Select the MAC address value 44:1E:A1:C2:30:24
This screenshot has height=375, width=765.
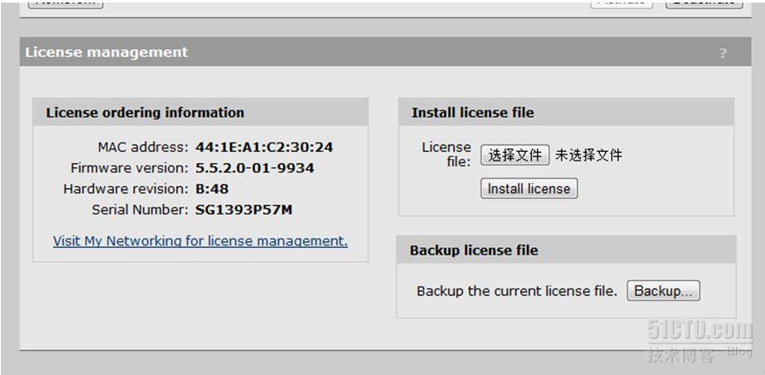(265, 147)
